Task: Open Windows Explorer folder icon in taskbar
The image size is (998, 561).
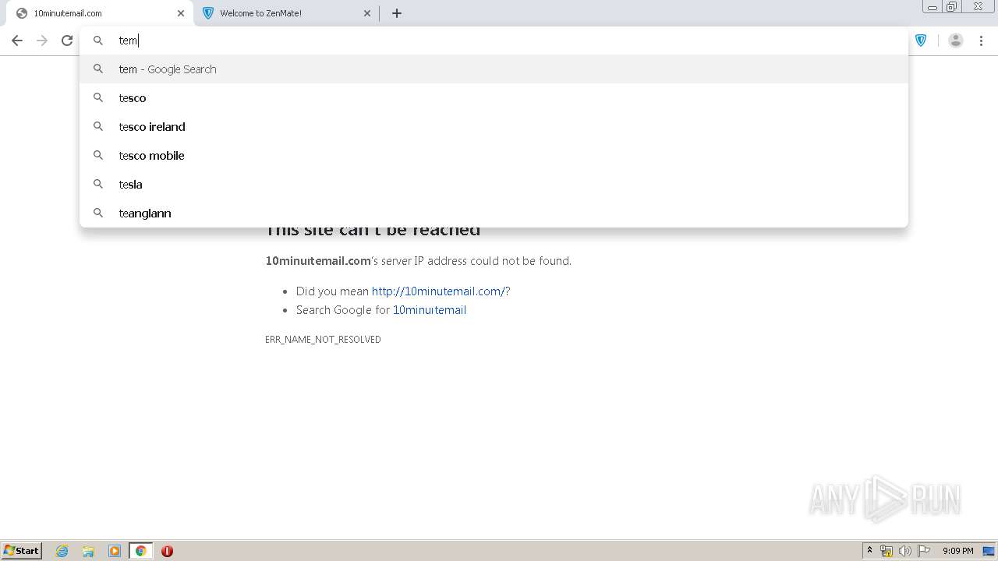Action: pos(88,551)
